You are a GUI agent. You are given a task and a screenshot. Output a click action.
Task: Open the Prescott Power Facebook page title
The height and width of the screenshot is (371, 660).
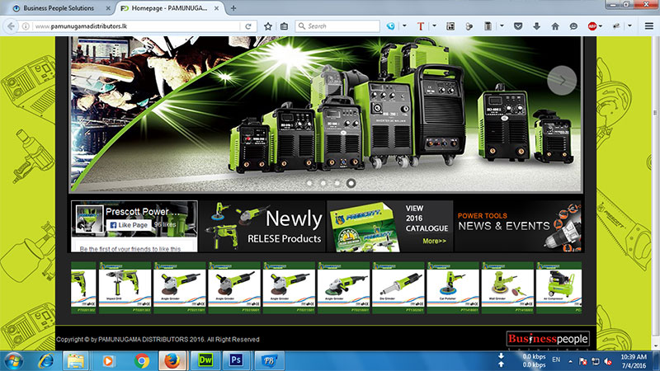click(x=143, y=212)
